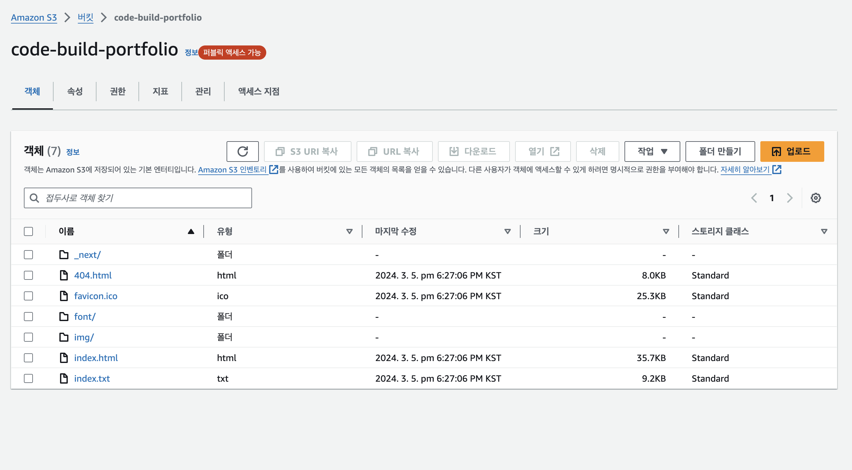Select the index.html row checkbox
Viewport: 852px width, 470px height.
[x=28, y=358]
